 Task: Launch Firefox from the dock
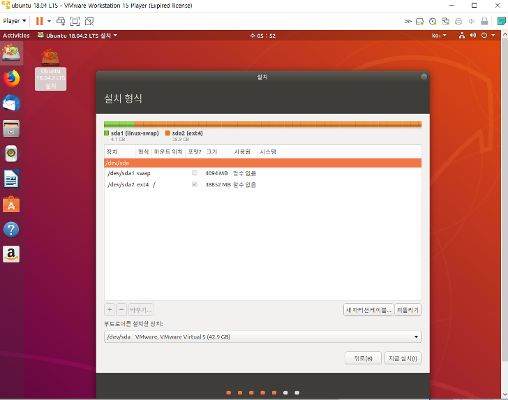11,78
